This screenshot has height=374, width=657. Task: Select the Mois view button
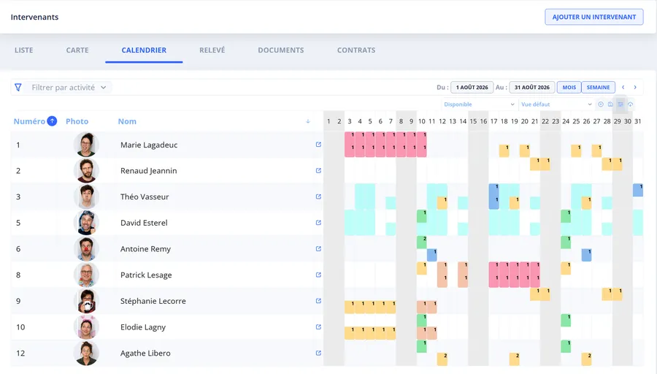569,87
